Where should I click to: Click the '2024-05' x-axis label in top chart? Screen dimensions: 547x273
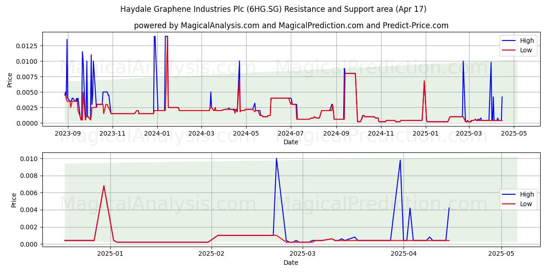coord(246,133)
